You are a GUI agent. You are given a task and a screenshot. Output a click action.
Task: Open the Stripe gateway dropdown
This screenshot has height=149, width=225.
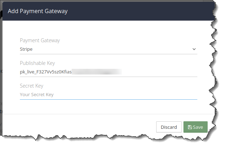pos(108,49)
